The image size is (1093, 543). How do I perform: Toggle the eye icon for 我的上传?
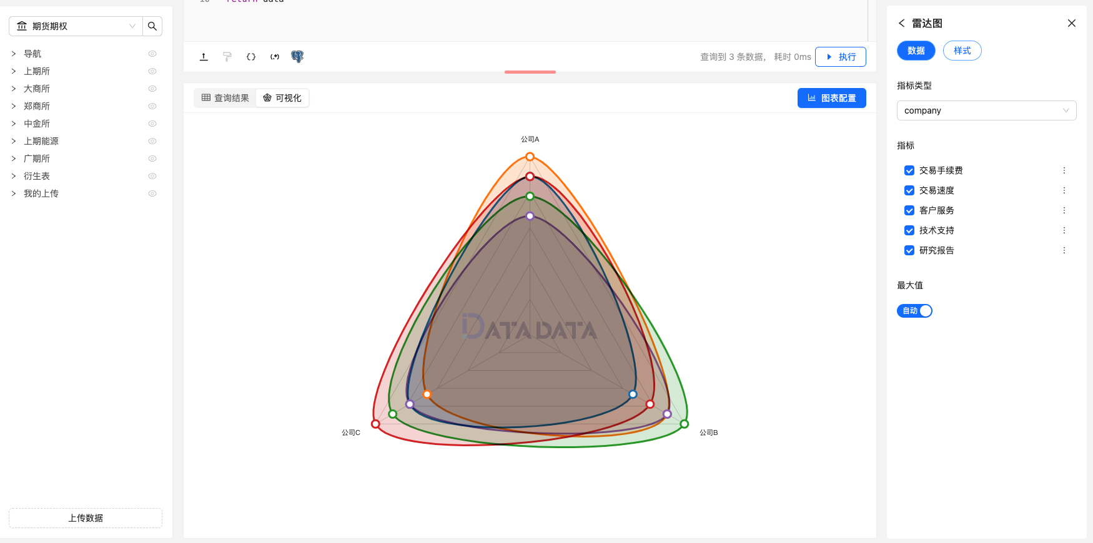coord(152,193)
